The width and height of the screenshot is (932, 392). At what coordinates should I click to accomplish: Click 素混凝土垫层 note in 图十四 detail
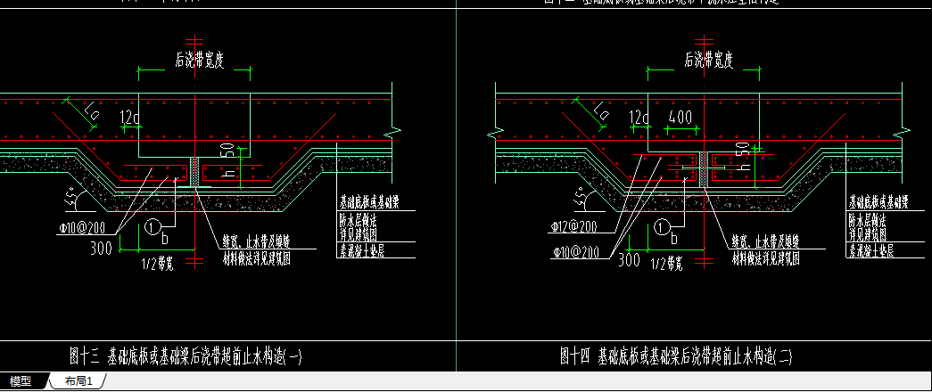coord(870,252)
